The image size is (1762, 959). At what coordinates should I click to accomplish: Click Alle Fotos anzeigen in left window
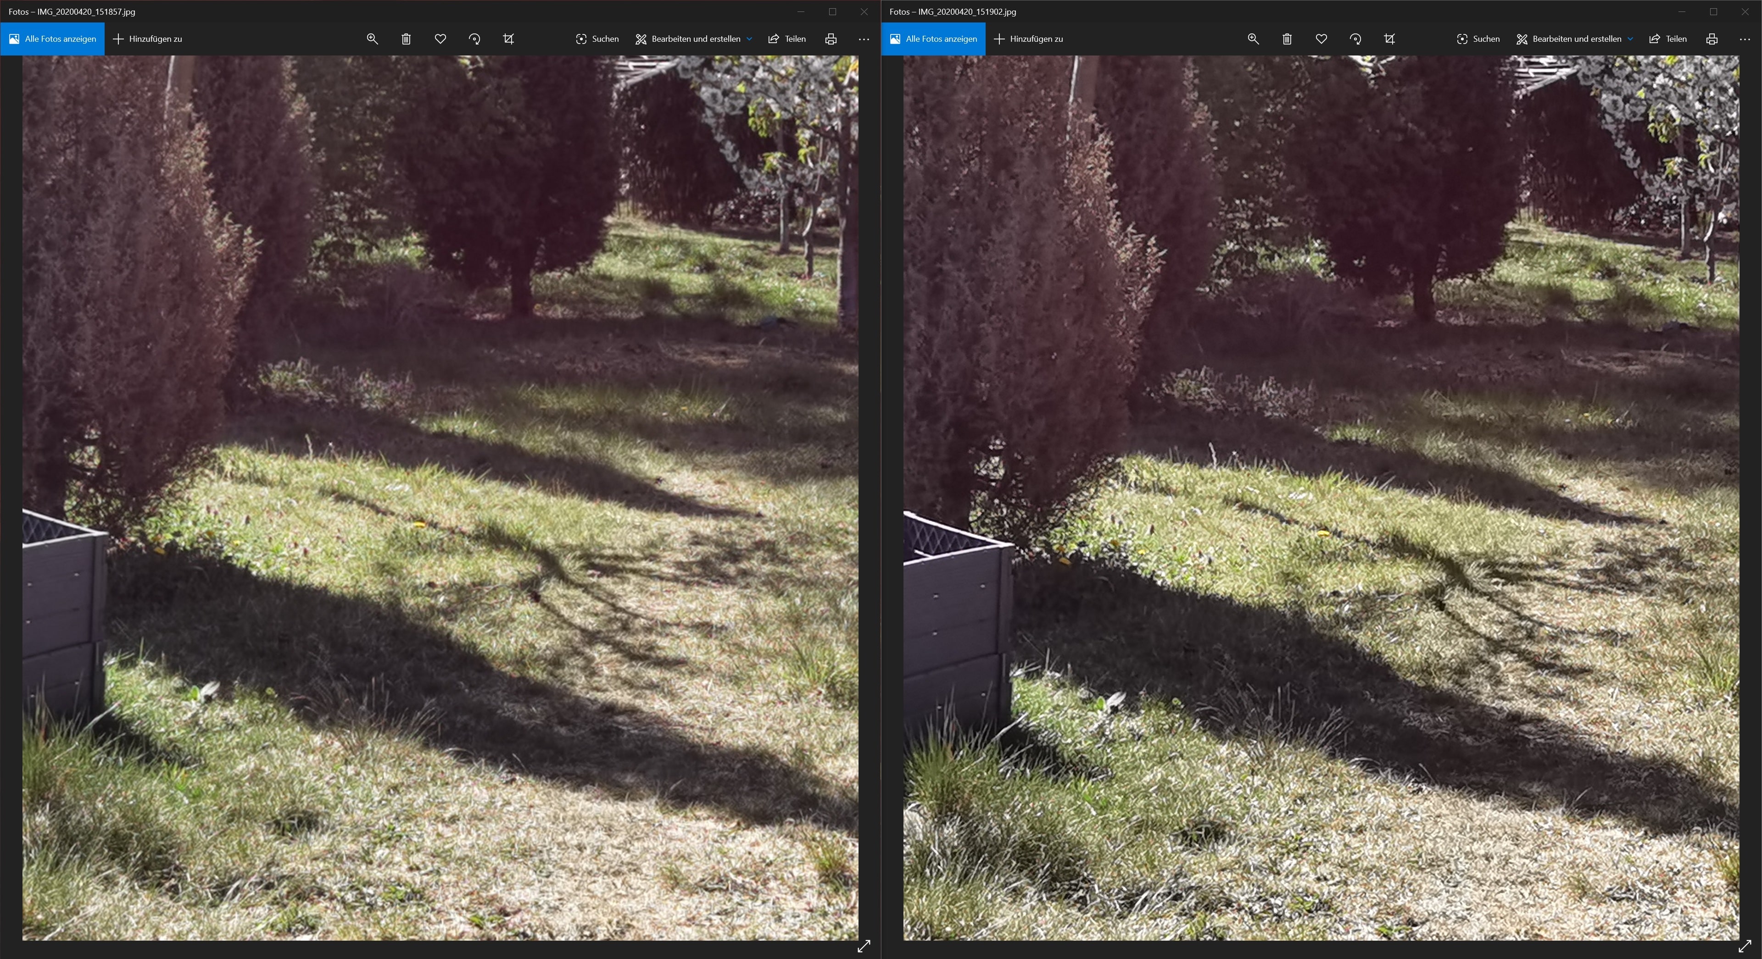(53, 39)
